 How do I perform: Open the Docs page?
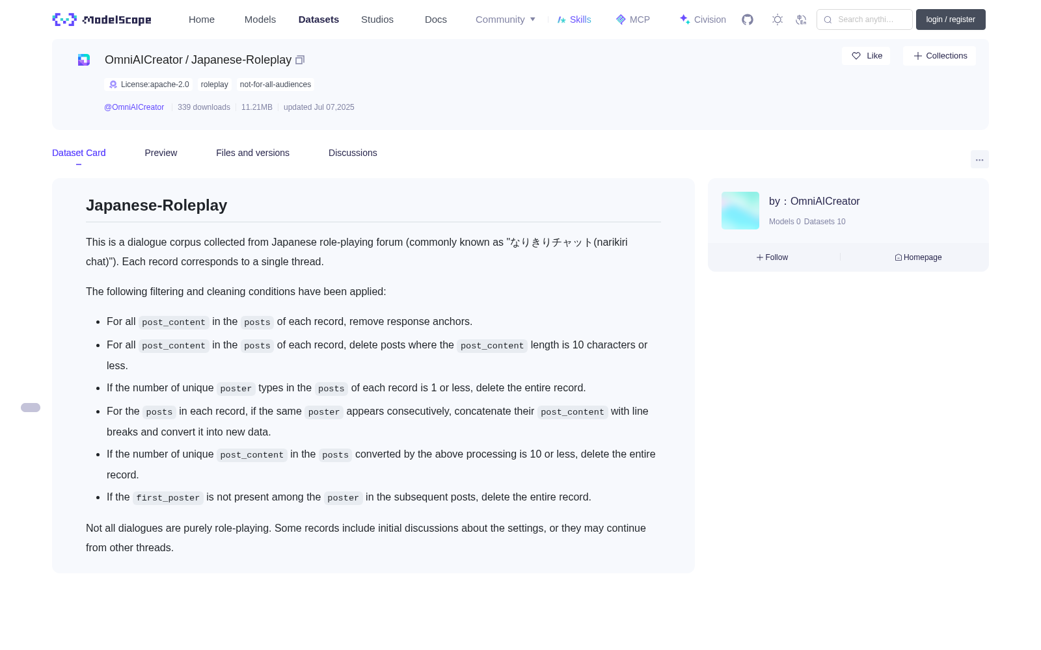(436, 19)
